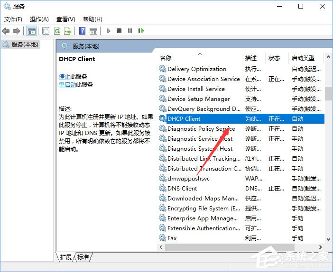Click the Stop service square icon
333x272 pixels.
[x=119, y=31]
